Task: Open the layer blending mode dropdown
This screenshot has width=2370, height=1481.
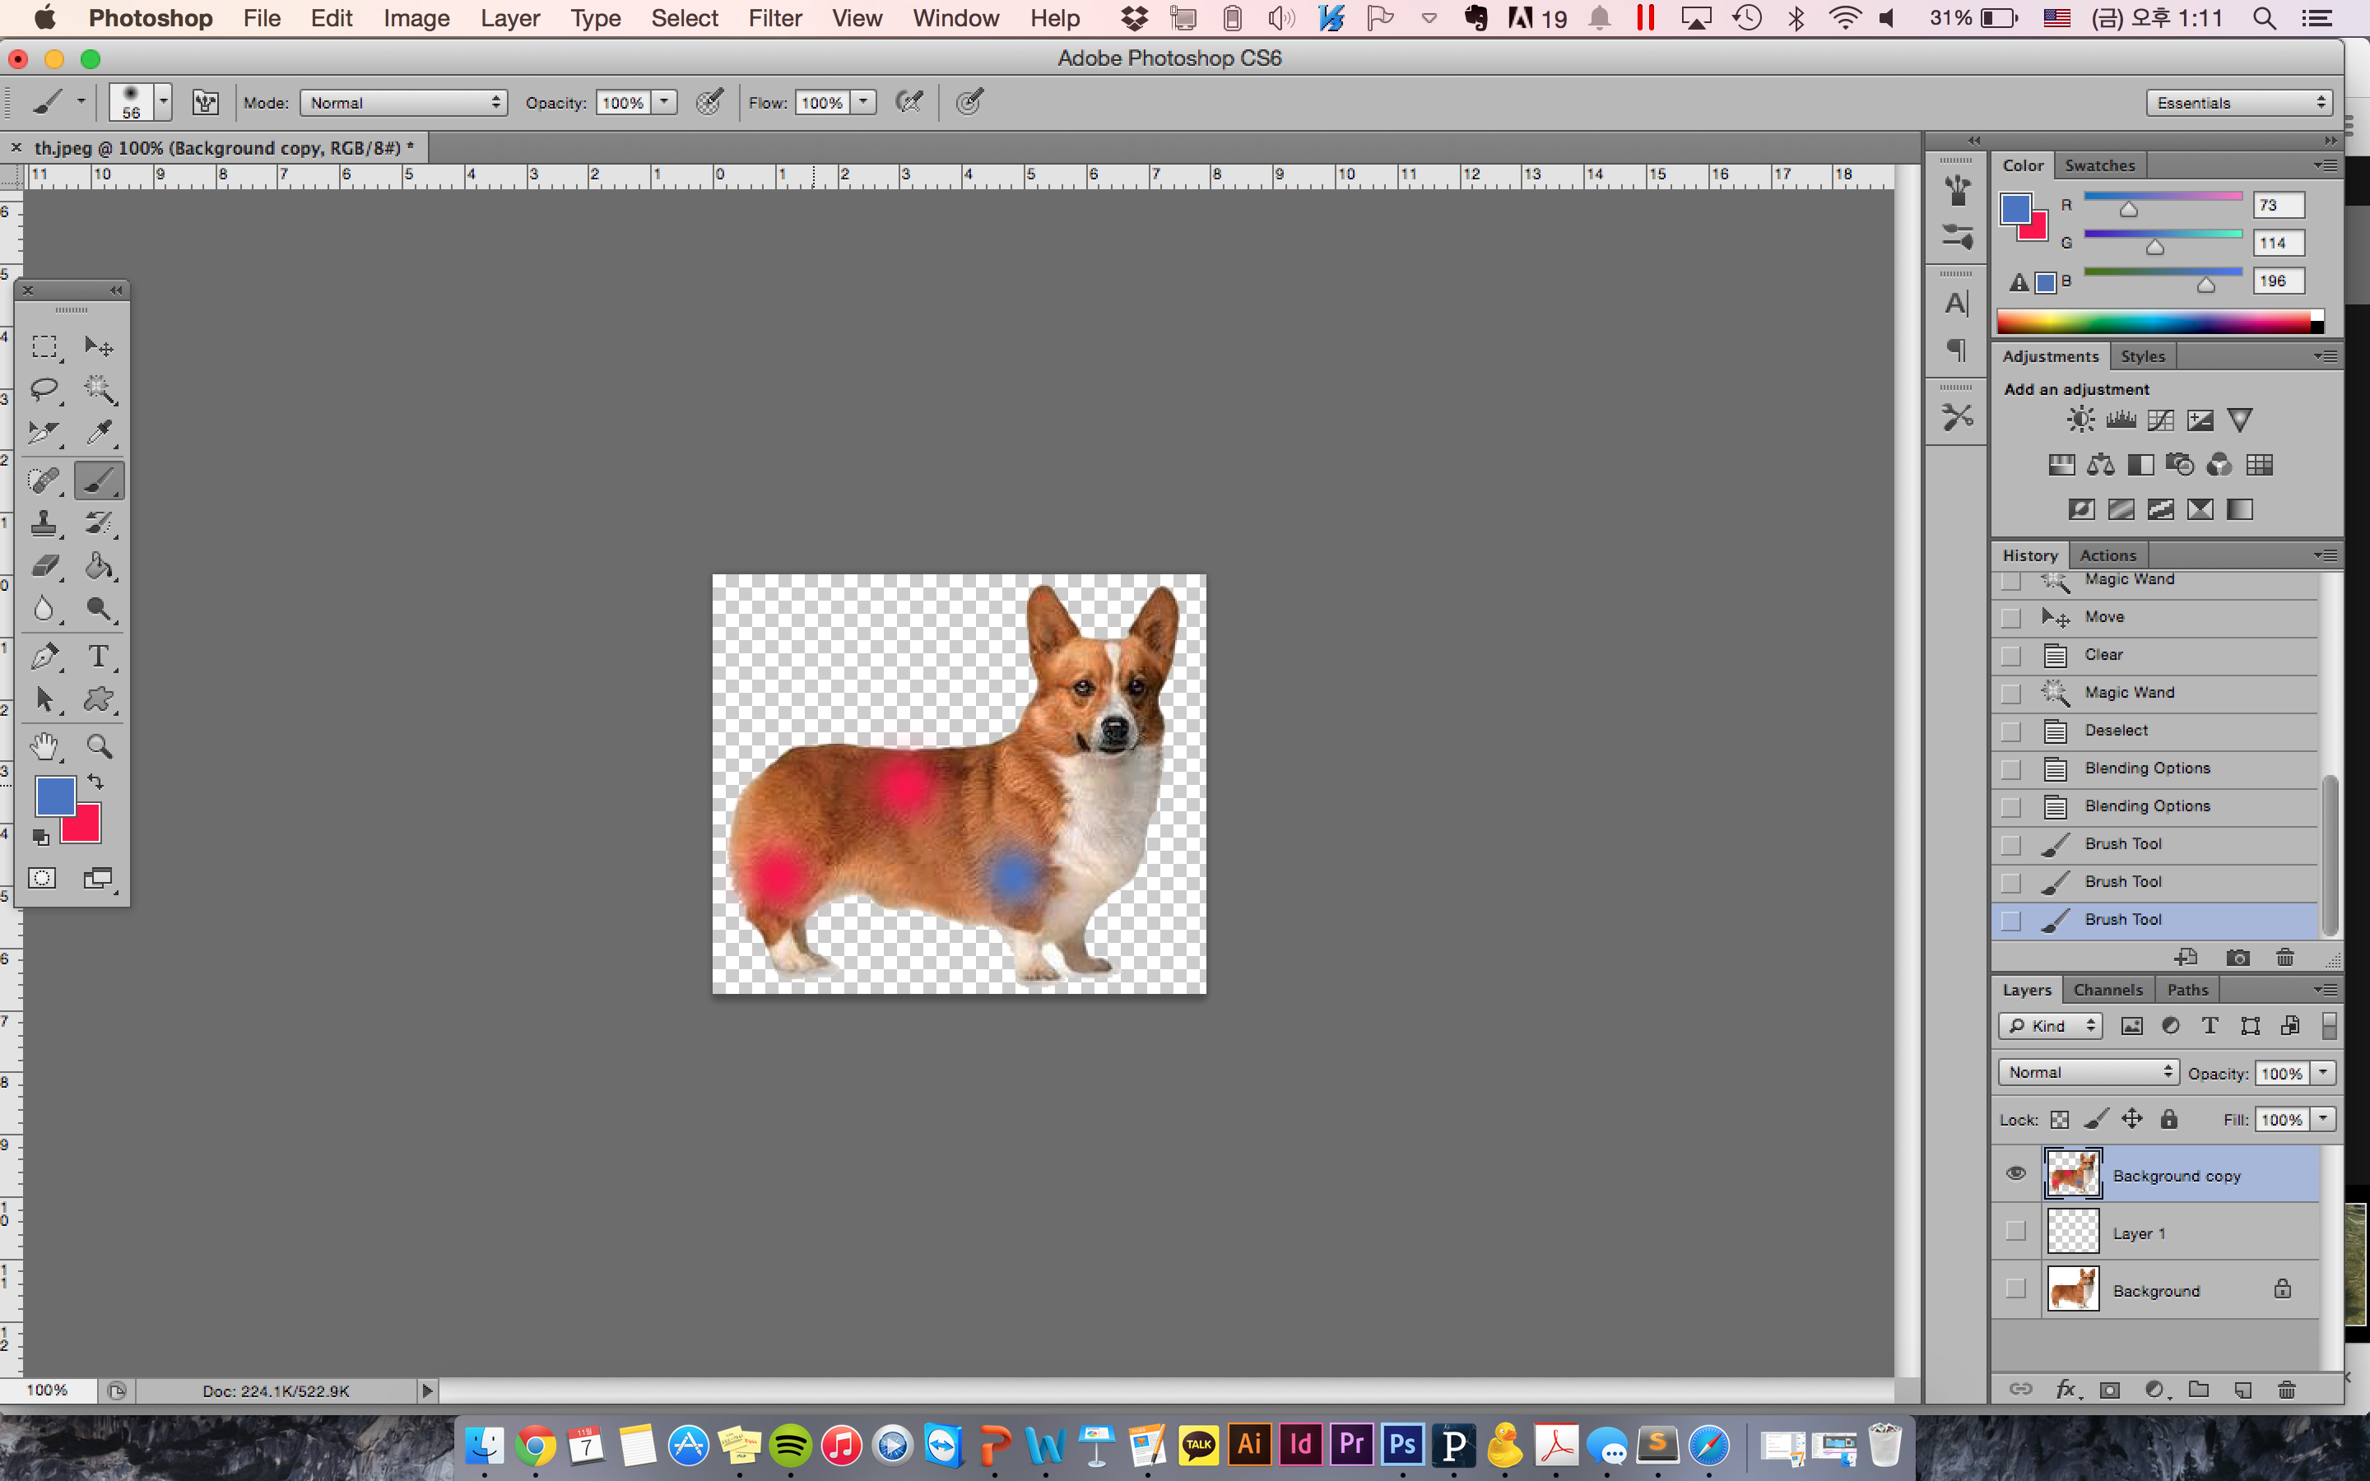Action: tap(2088, 1073)
